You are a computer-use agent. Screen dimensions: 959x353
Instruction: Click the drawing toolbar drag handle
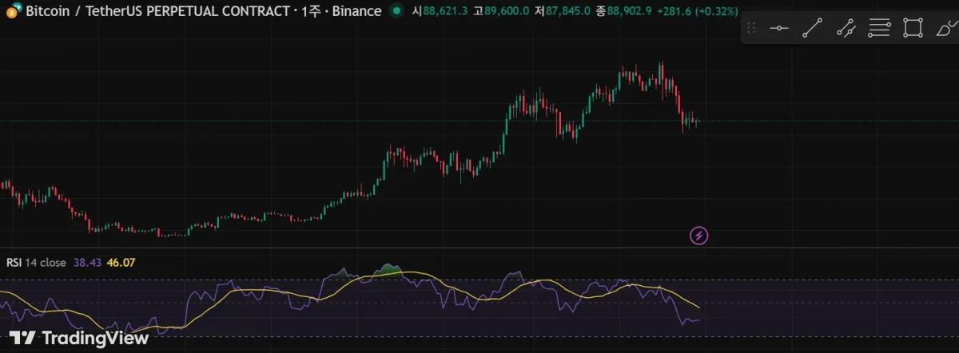click(750, 29)
